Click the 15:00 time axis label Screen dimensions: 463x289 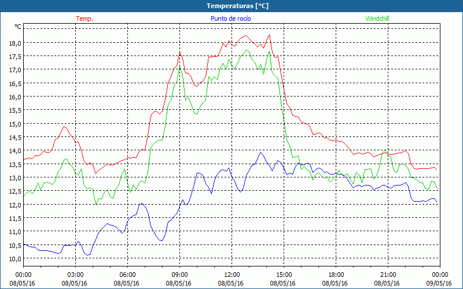click(284, 275)
